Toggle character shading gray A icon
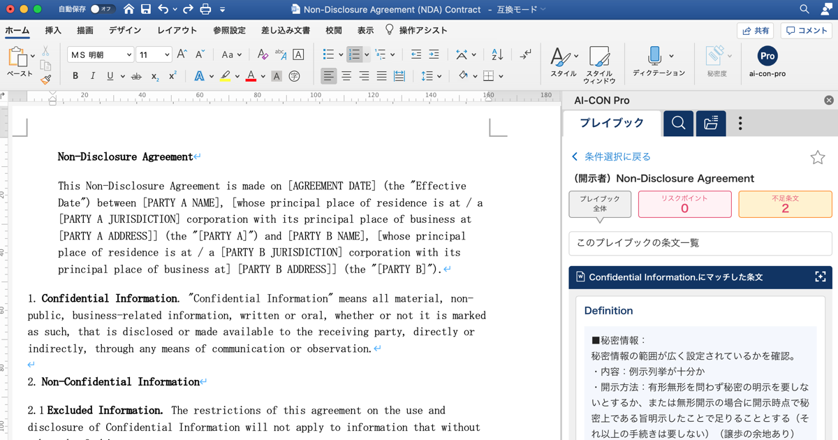This screenshot has width=838, height=440. pos(277,76)
